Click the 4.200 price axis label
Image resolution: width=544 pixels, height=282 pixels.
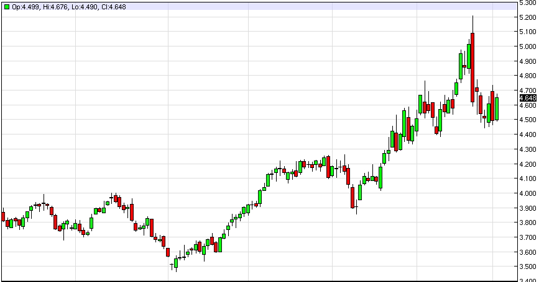(528, 164)
